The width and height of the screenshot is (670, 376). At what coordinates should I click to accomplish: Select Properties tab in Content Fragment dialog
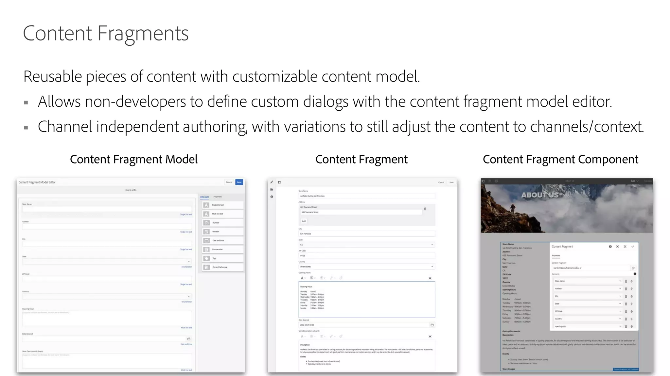tap(556, 256)
